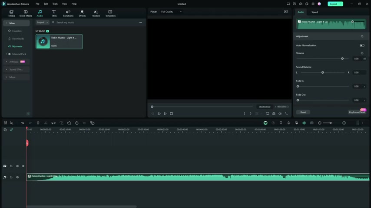Click the voiceover microphone icon

[x=288, y=123]
